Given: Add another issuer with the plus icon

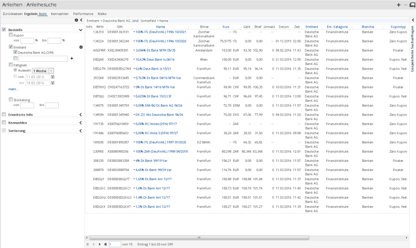Looking at the screenshot, I should (72, 59).
